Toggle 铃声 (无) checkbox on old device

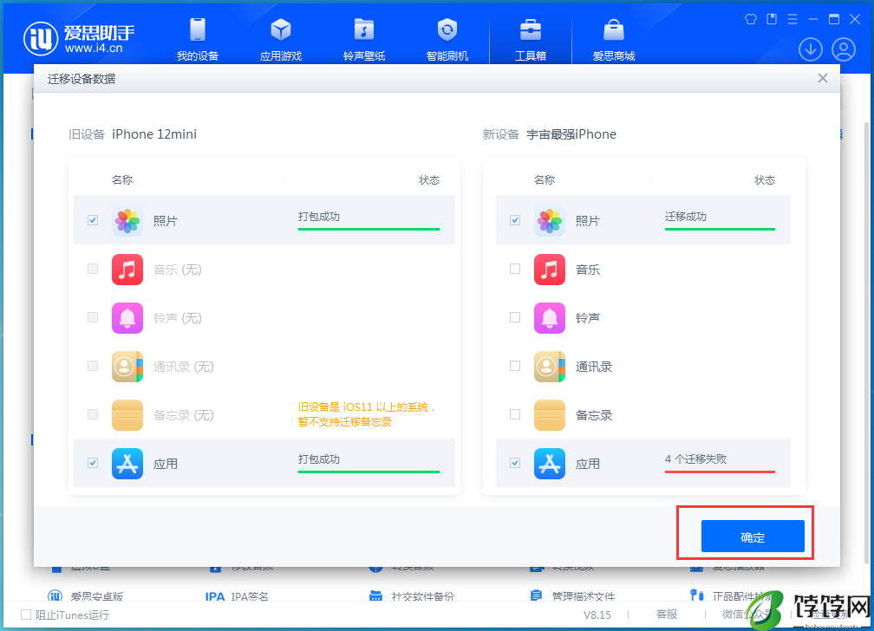[x=93, y=317]
